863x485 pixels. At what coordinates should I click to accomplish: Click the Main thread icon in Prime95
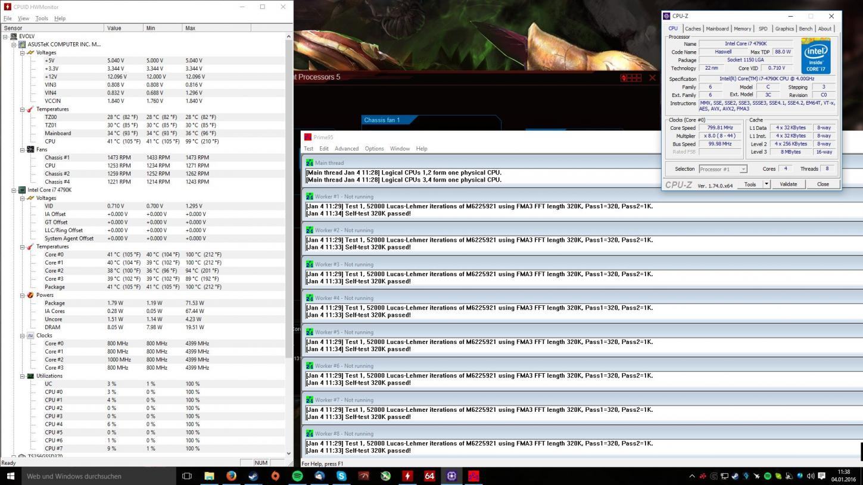(309, 162)
